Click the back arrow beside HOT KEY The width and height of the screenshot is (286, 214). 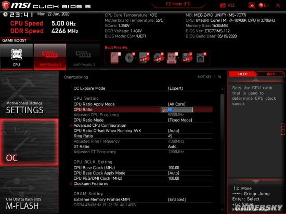tap(220, 77)
